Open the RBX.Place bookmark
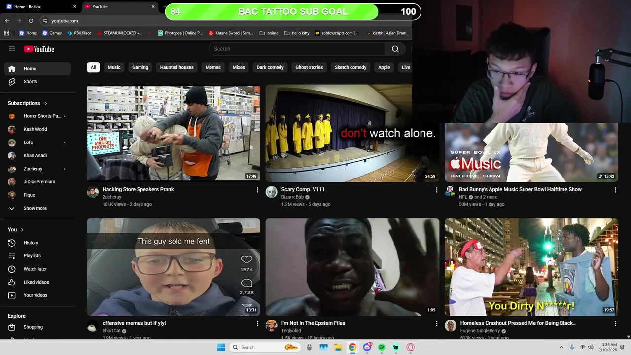This screenshot has width=631, height=355. [78, 33]
